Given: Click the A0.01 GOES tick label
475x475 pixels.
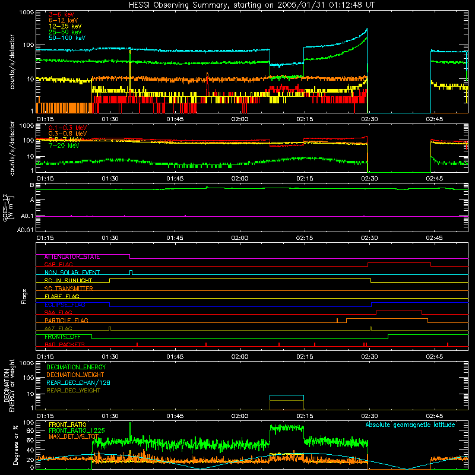Looking at the screenshot, I should (25, 230).
